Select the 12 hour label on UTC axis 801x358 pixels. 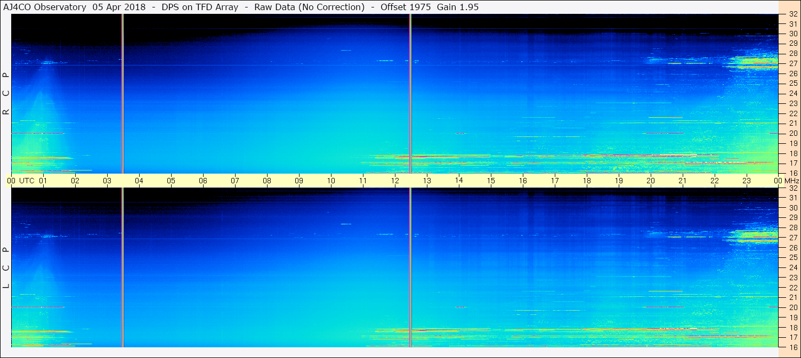395,181
